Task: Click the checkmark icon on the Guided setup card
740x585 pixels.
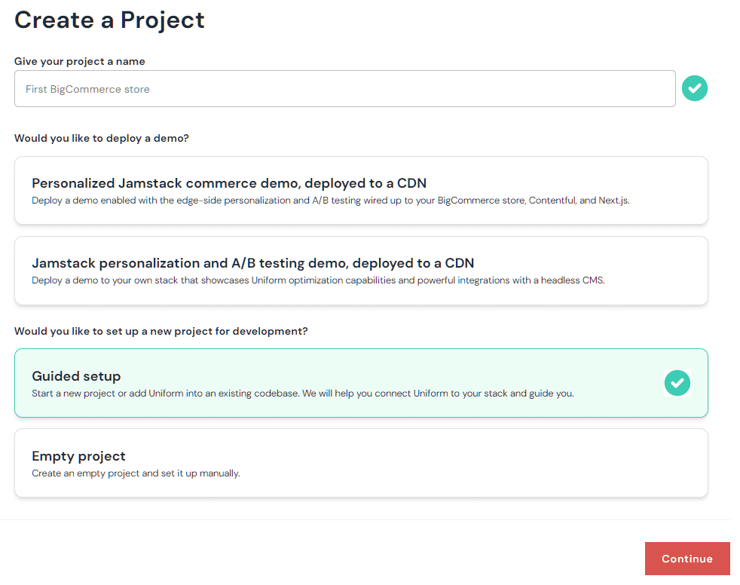Action: 677,383
